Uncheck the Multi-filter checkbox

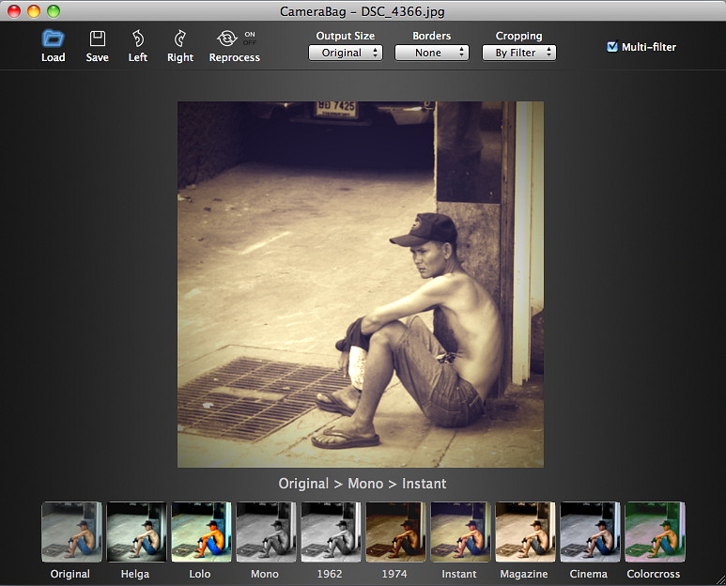[x=612, y=46]
